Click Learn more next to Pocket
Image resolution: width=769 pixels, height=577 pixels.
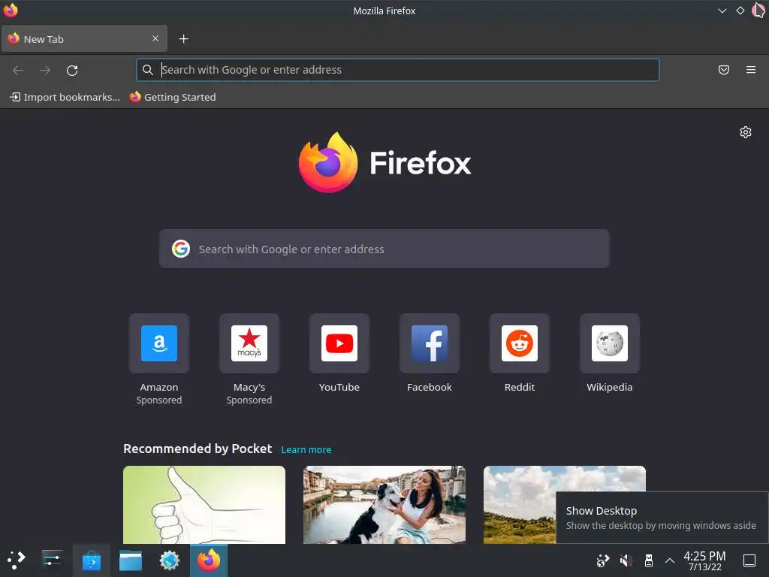point(306,449)
